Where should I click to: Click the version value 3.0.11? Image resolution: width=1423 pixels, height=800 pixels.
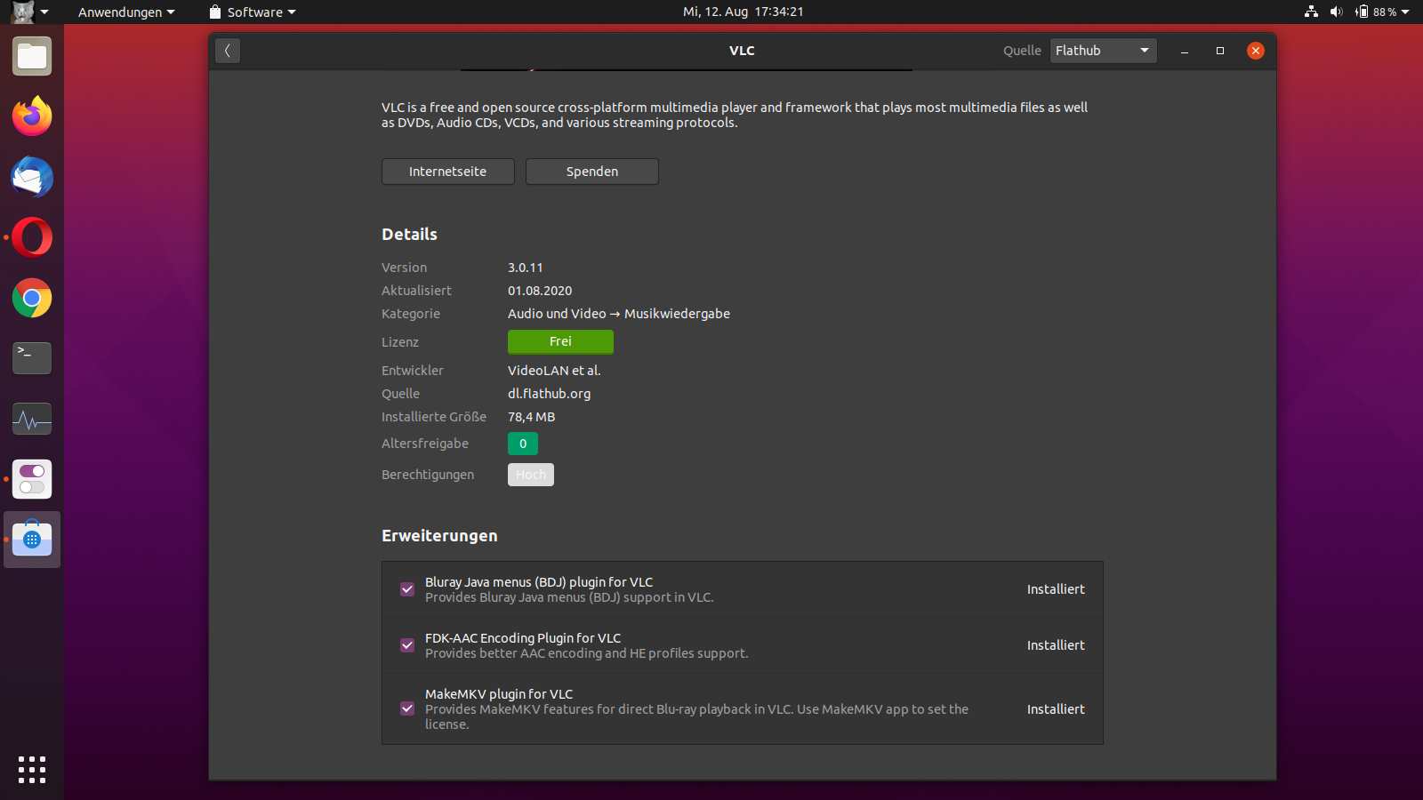pos(526,268)
